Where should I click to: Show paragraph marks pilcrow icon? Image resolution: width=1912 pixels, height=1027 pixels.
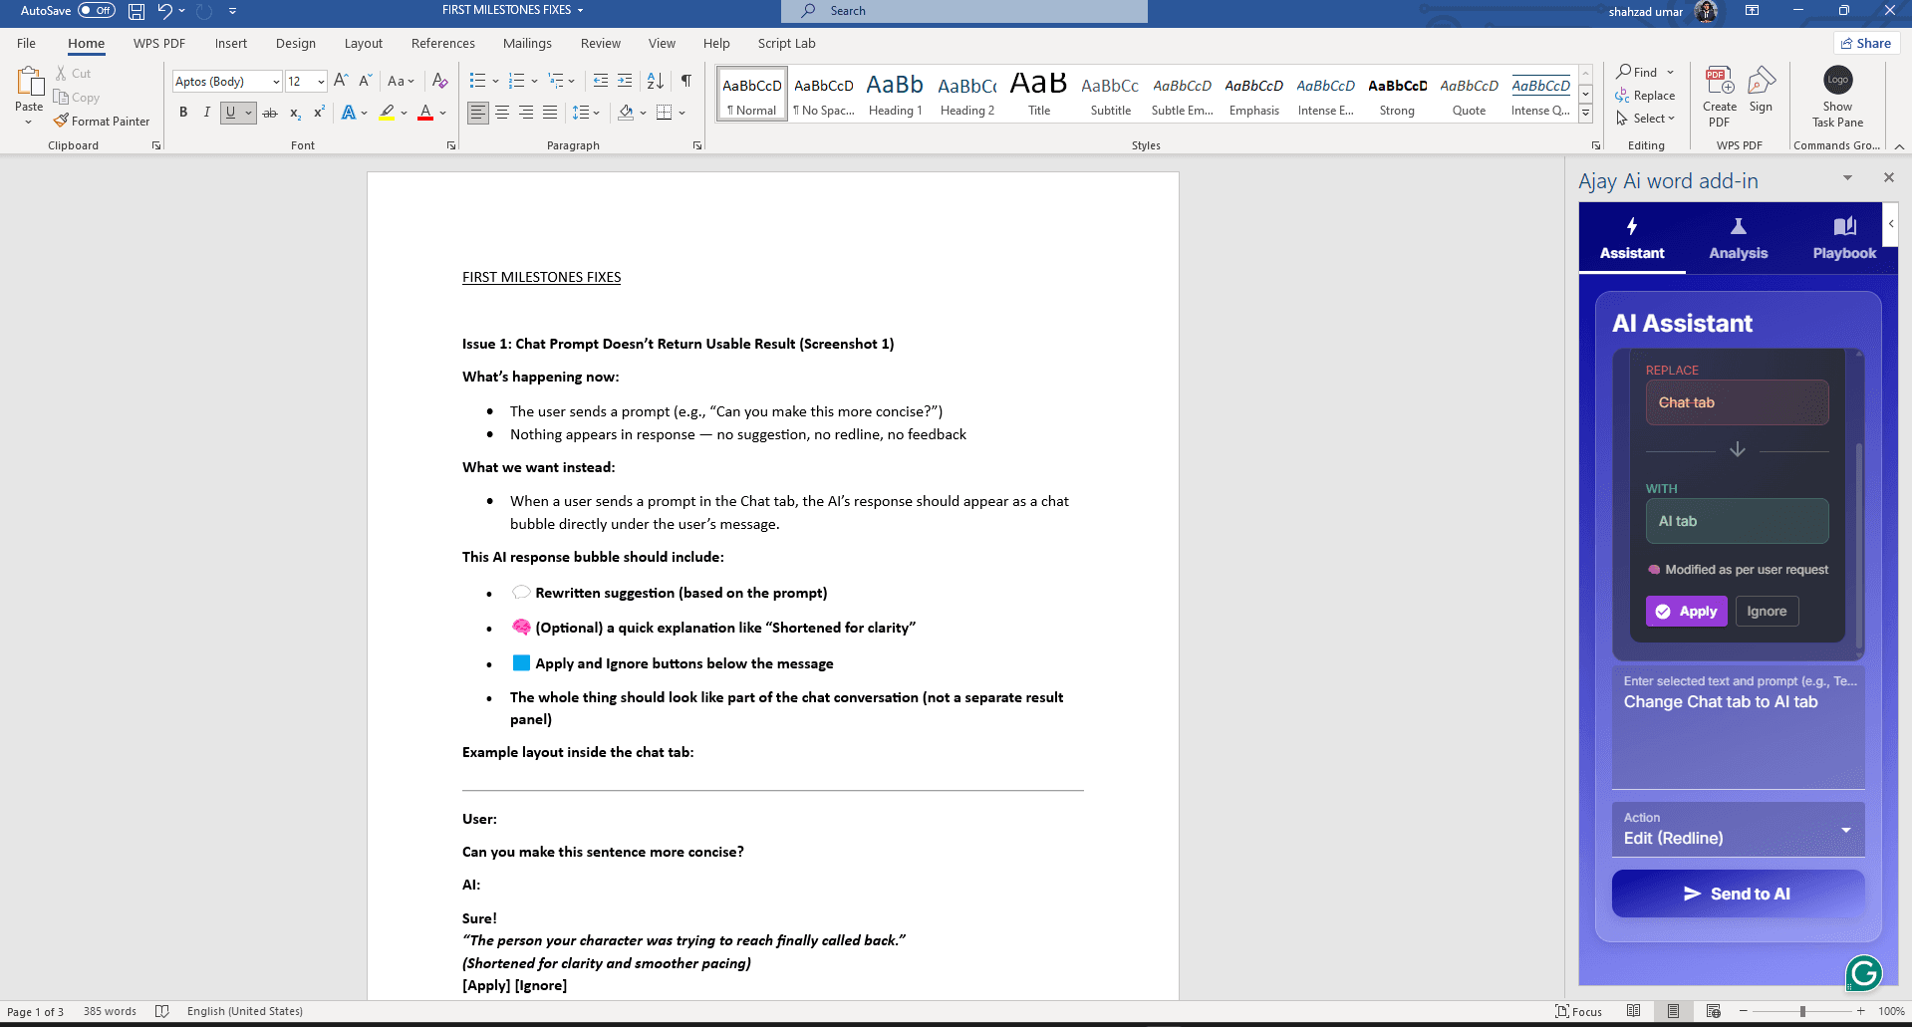pyautogui.click(x=686, y=81)
